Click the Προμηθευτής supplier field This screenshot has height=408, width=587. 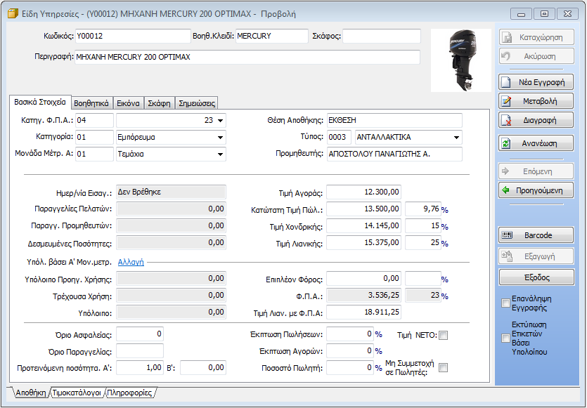coord(394,154)
